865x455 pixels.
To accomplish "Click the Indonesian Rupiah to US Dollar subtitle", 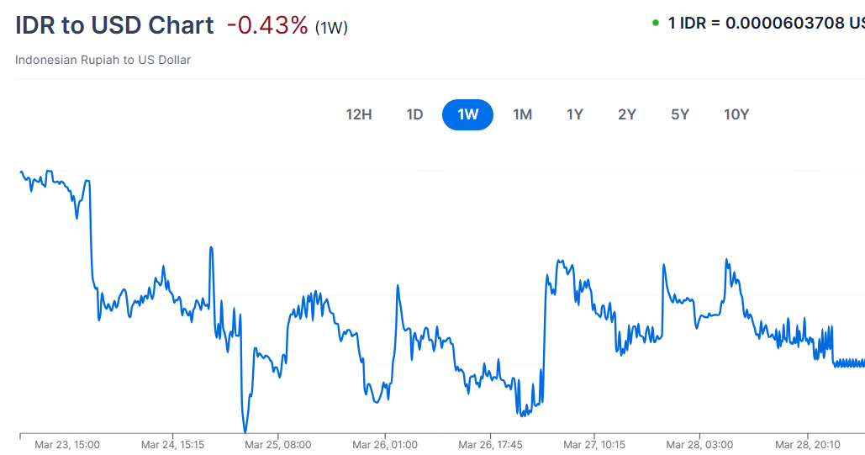I will click(103, 60).
